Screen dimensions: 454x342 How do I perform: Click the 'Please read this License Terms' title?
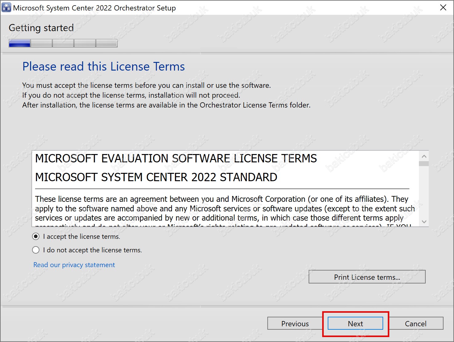click(x=103, y=67)
